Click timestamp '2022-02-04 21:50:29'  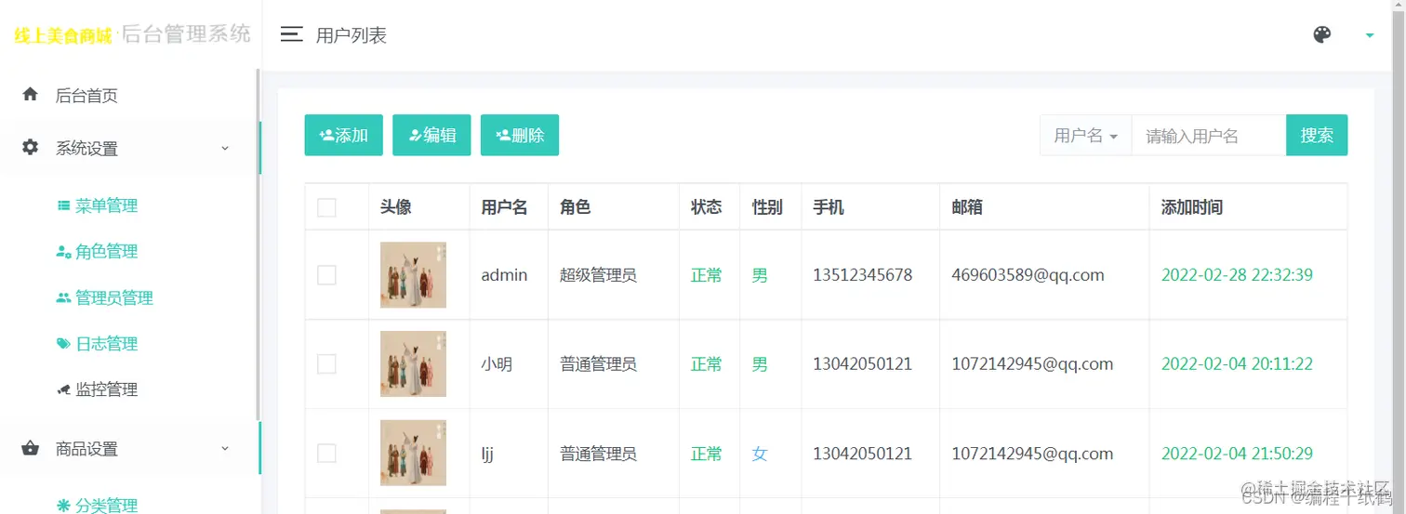(1237, 454)
